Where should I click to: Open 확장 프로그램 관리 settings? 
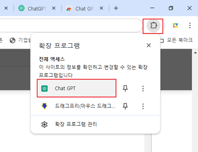(95, 124)
